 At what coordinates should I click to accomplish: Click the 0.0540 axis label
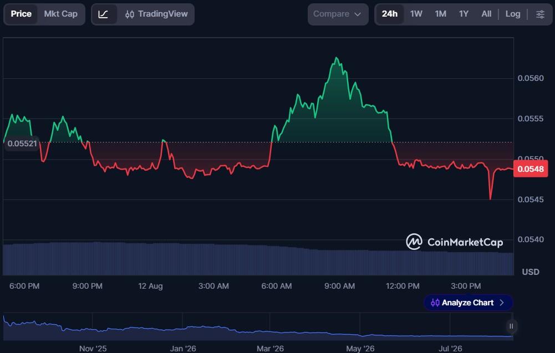point(531,239)
